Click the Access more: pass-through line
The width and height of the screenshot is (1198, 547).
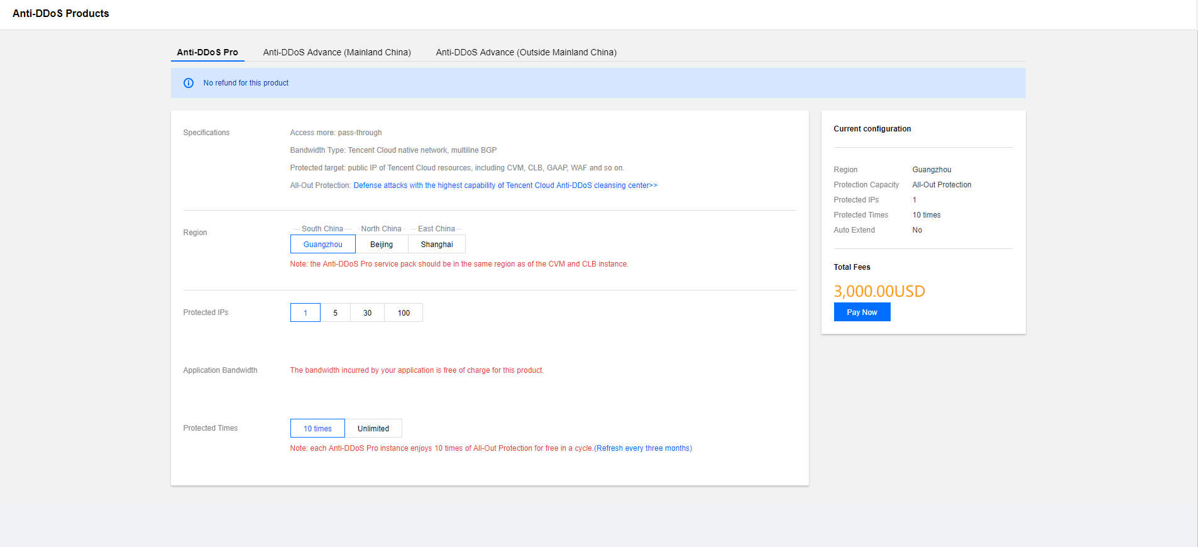click(x=336, y=133)
